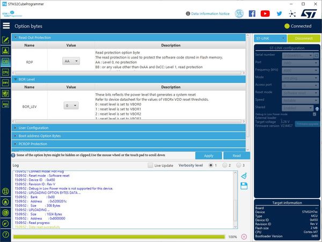Click the ST logo
322x242 pixels.
click(x=309, y=13)
